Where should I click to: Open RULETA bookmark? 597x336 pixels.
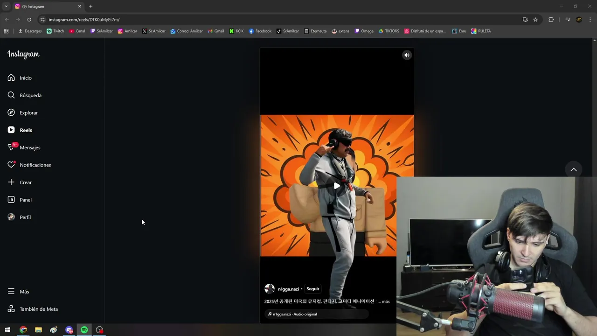click(481, 31)
